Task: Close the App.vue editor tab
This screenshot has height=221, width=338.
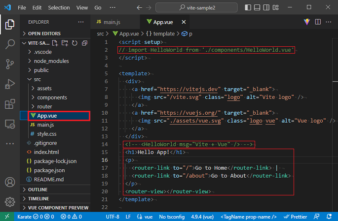Action: (x=184, y=22)
